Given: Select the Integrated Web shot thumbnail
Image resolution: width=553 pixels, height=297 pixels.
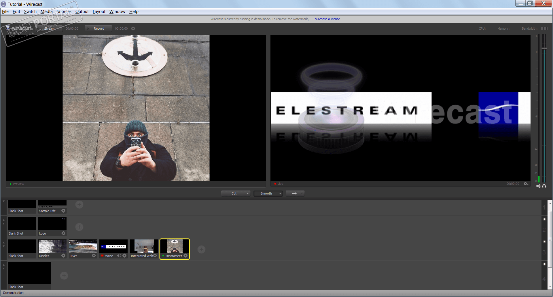Looking at the screenshot, I should pos(144,246).
